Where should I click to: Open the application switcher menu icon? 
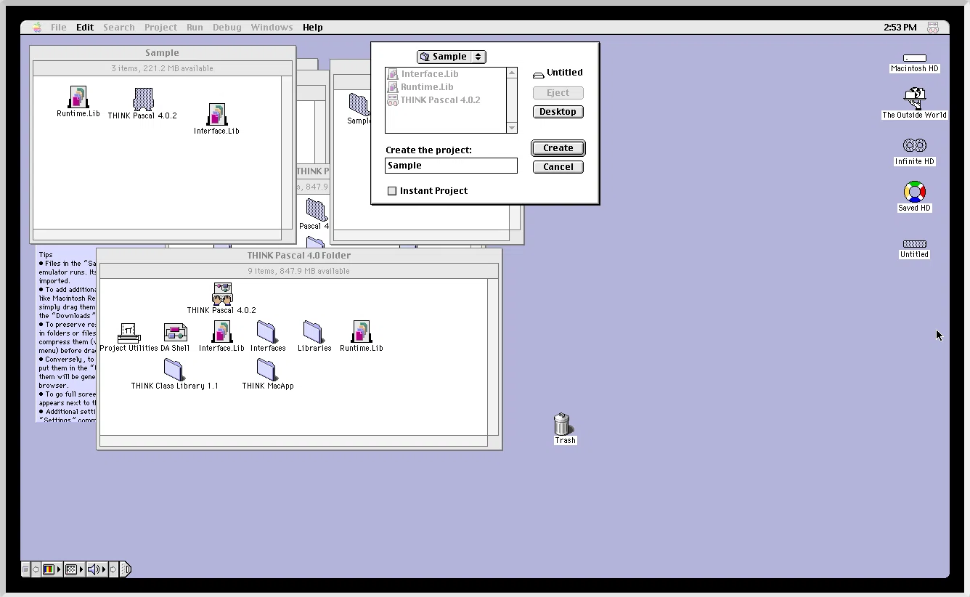(x=933, y=28)
